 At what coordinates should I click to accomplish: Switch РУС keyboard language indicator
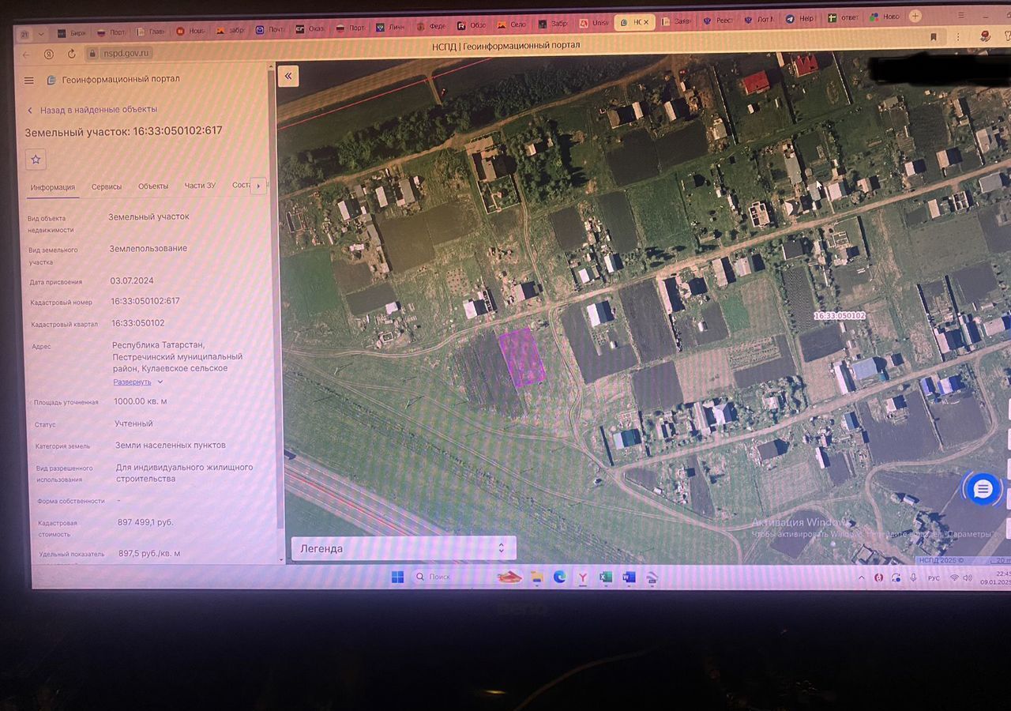click(934, 578)
